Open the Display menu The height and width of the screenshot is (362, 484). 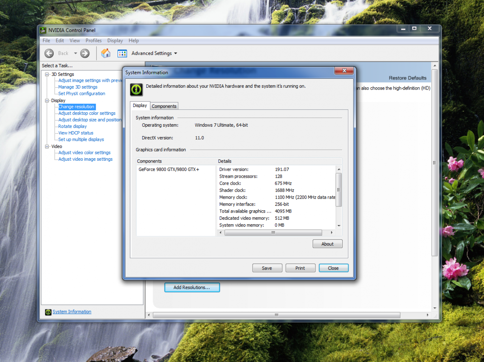point(115,40)
